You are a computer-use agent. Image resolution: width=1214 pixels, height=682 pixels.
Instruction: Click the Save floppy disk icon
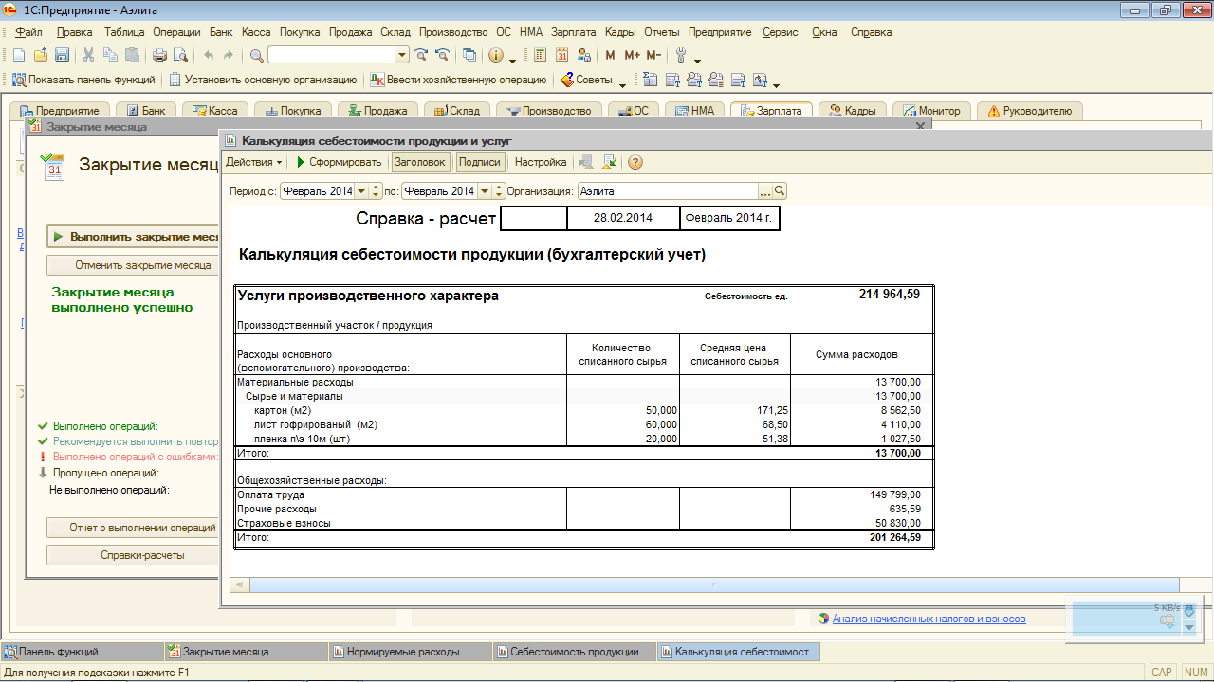pyautogui.click(x=62, y=55)
